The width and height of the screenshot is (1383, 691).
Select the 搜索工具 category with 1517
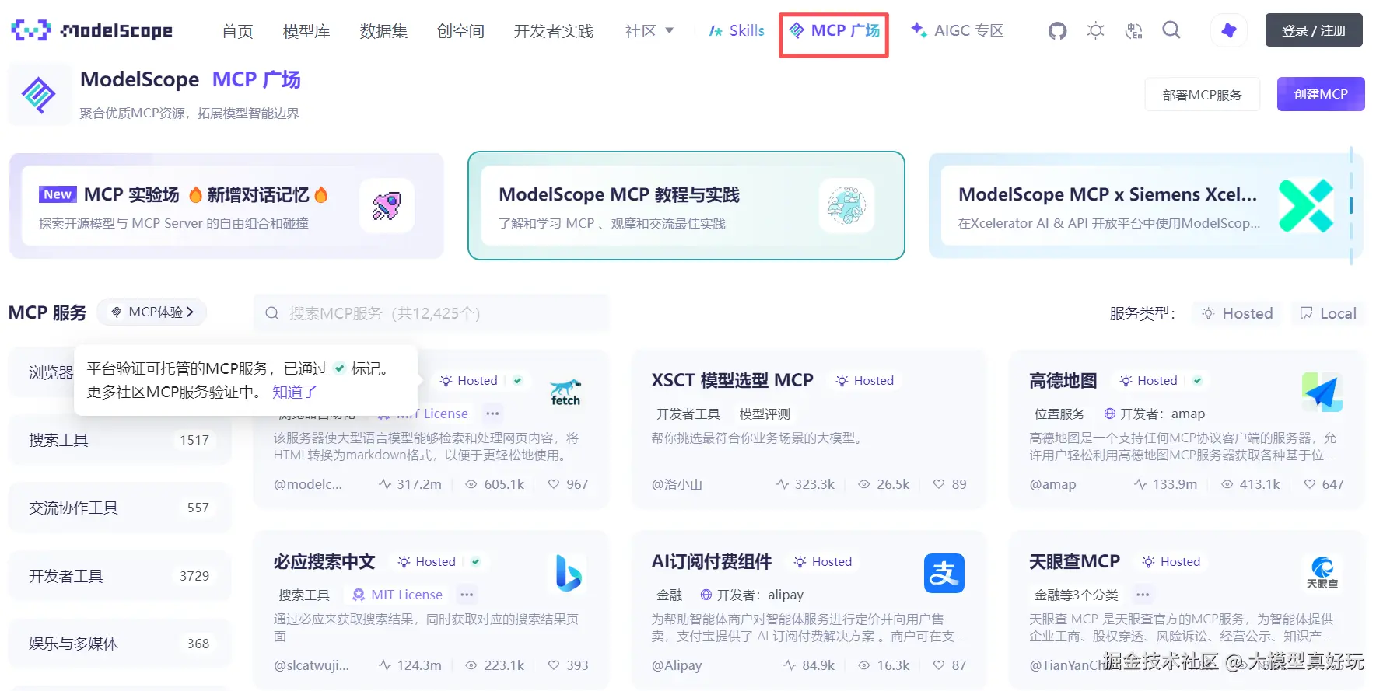[120, 440]
